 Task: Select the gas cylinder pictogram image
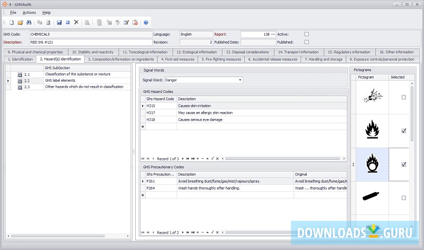[x=369, y=197]
